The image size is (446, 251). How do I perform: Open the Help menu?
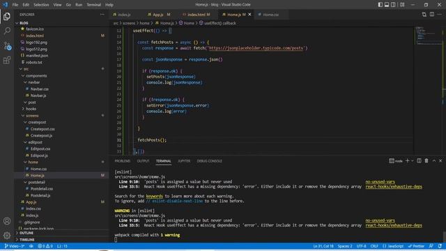pyautogui.click(x=109, y=5)
